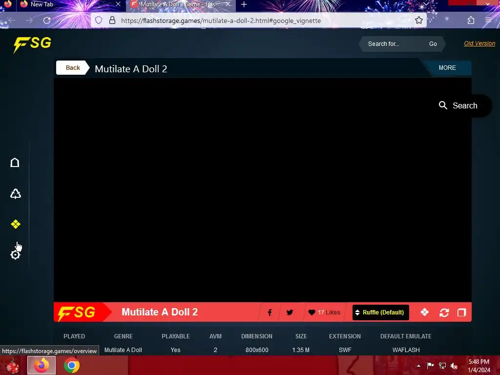Reload the game with the refresh icon

click(x=444, y=312)
